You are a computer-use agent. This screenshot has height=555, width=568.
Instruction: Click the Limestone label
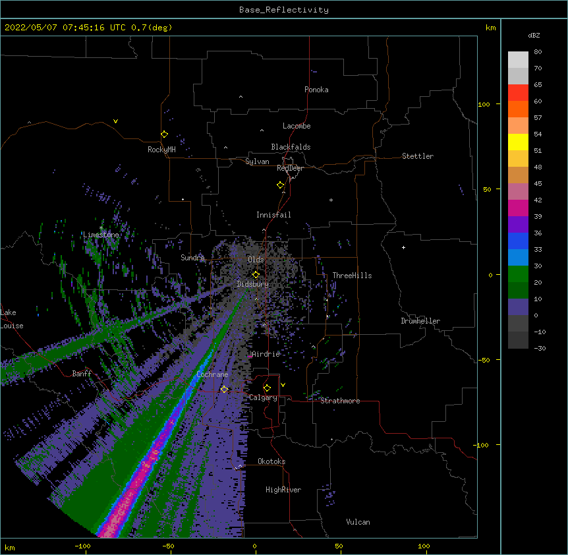[x=101, y=235]
